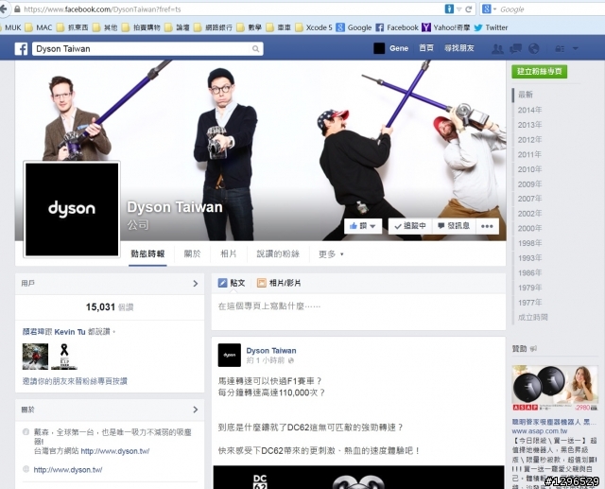Image resolution: width=605 pixels, height=489 pixels.
Task: Jump to 2010年 in the timeline
Action: coord(529,169)
